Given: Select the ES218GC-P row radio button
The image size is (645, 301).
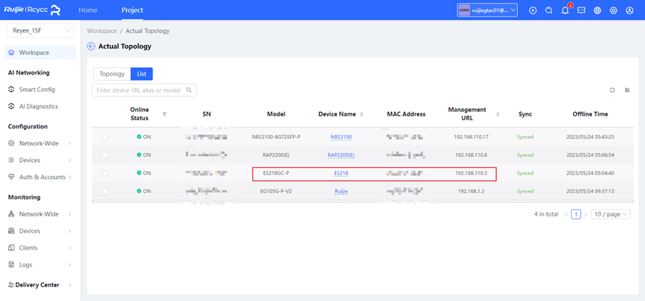Looking at the screenshot, I should tap(105, 173).
